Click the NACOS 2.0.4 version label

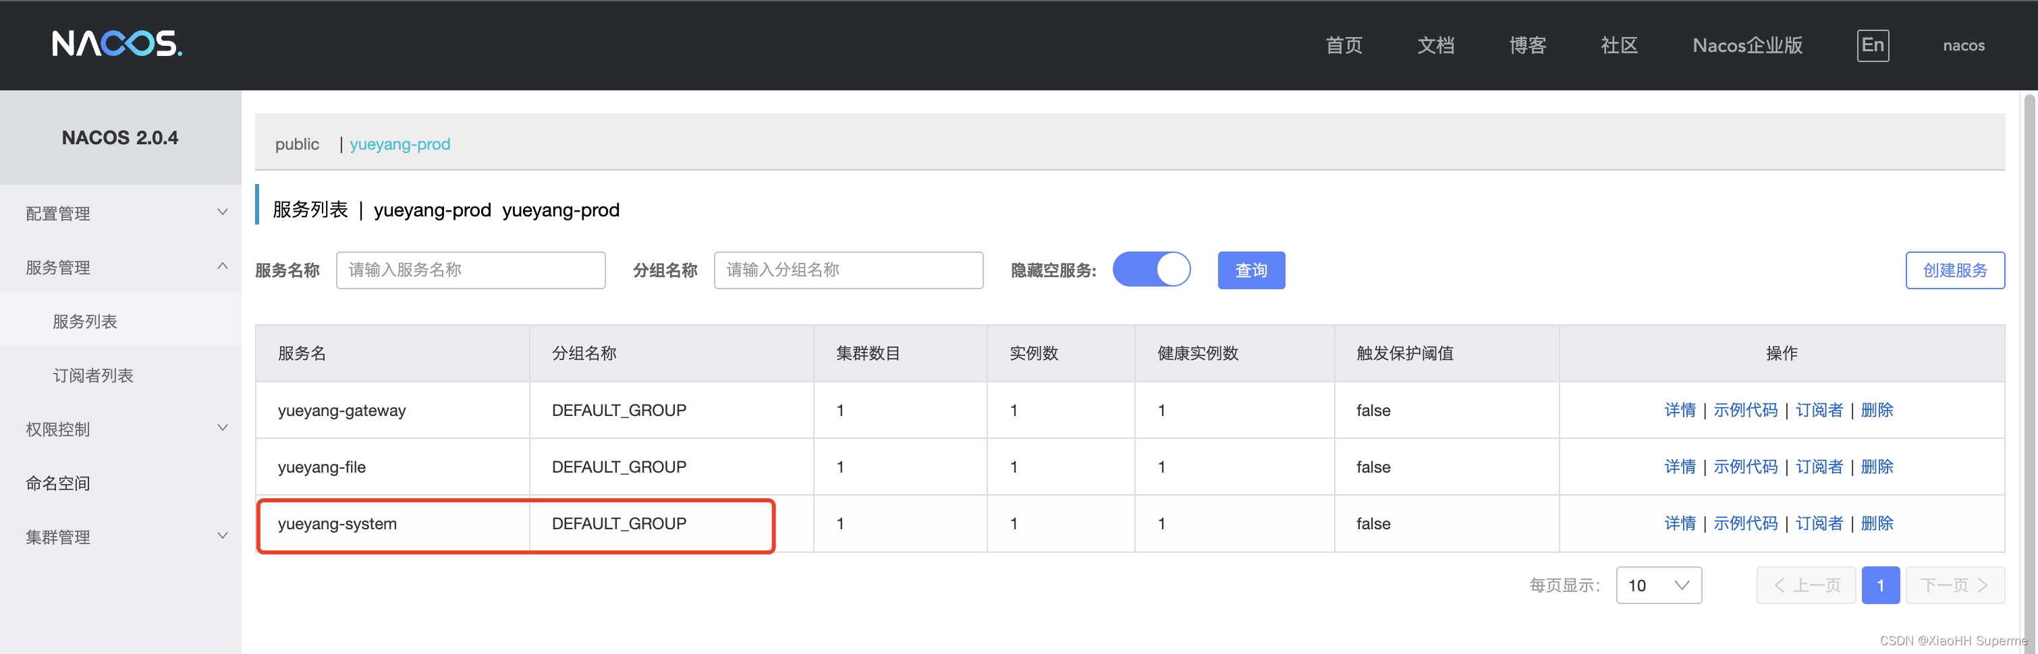pos(119,138)
